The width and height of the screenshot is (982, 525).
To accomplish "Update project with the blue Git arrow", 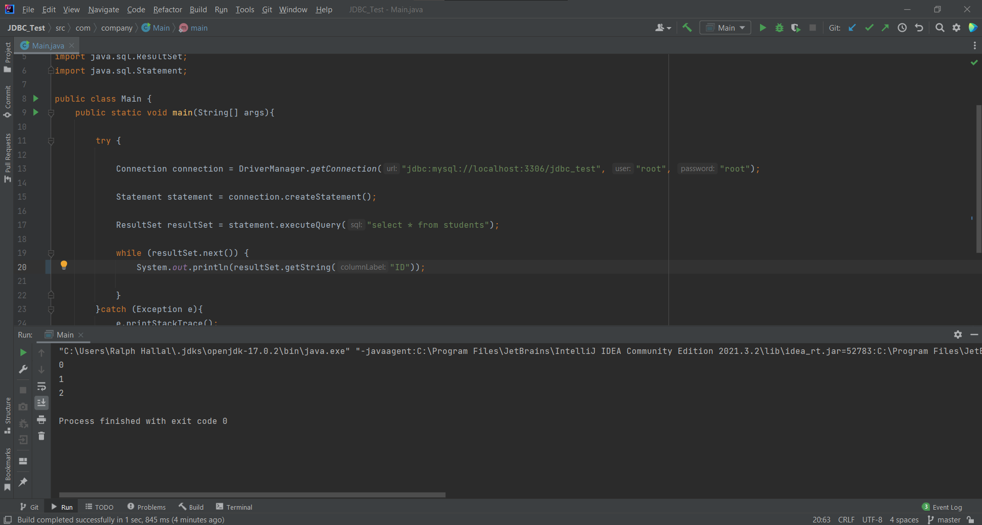I will [852, 28].
